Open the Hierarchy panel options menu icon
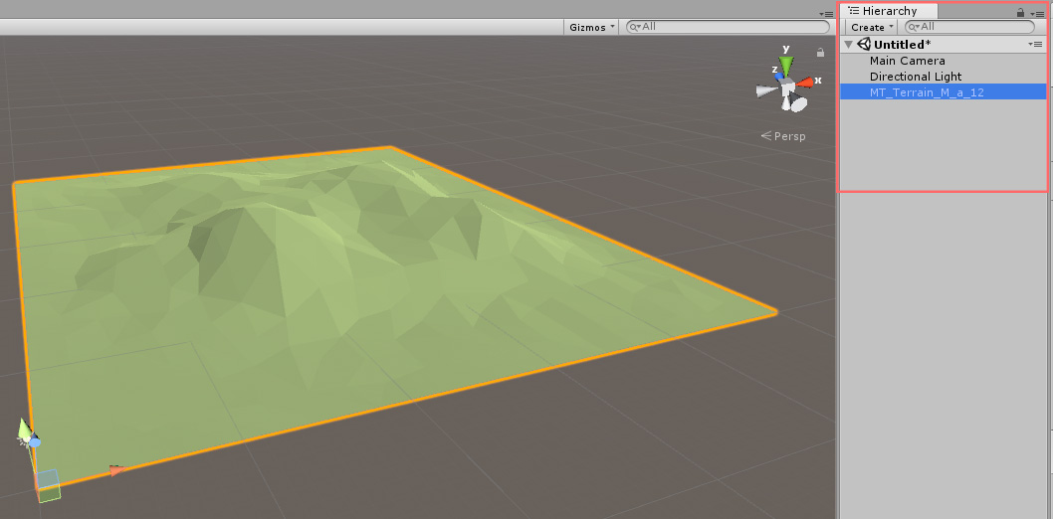This screenshot has width=1053, height=519. coord(1039,13)
